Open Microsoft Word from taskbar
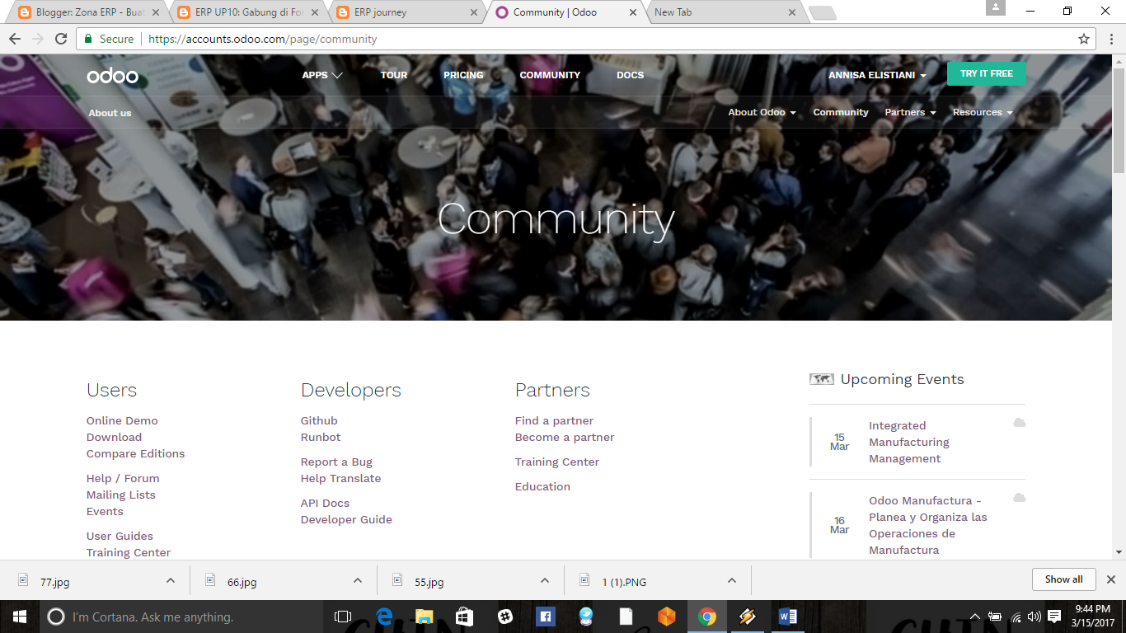 click(787, 617)
